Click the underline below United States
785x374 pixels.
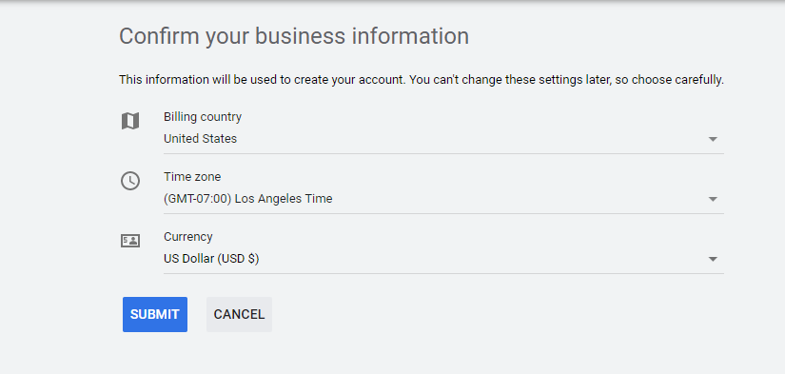click(443, 153)
